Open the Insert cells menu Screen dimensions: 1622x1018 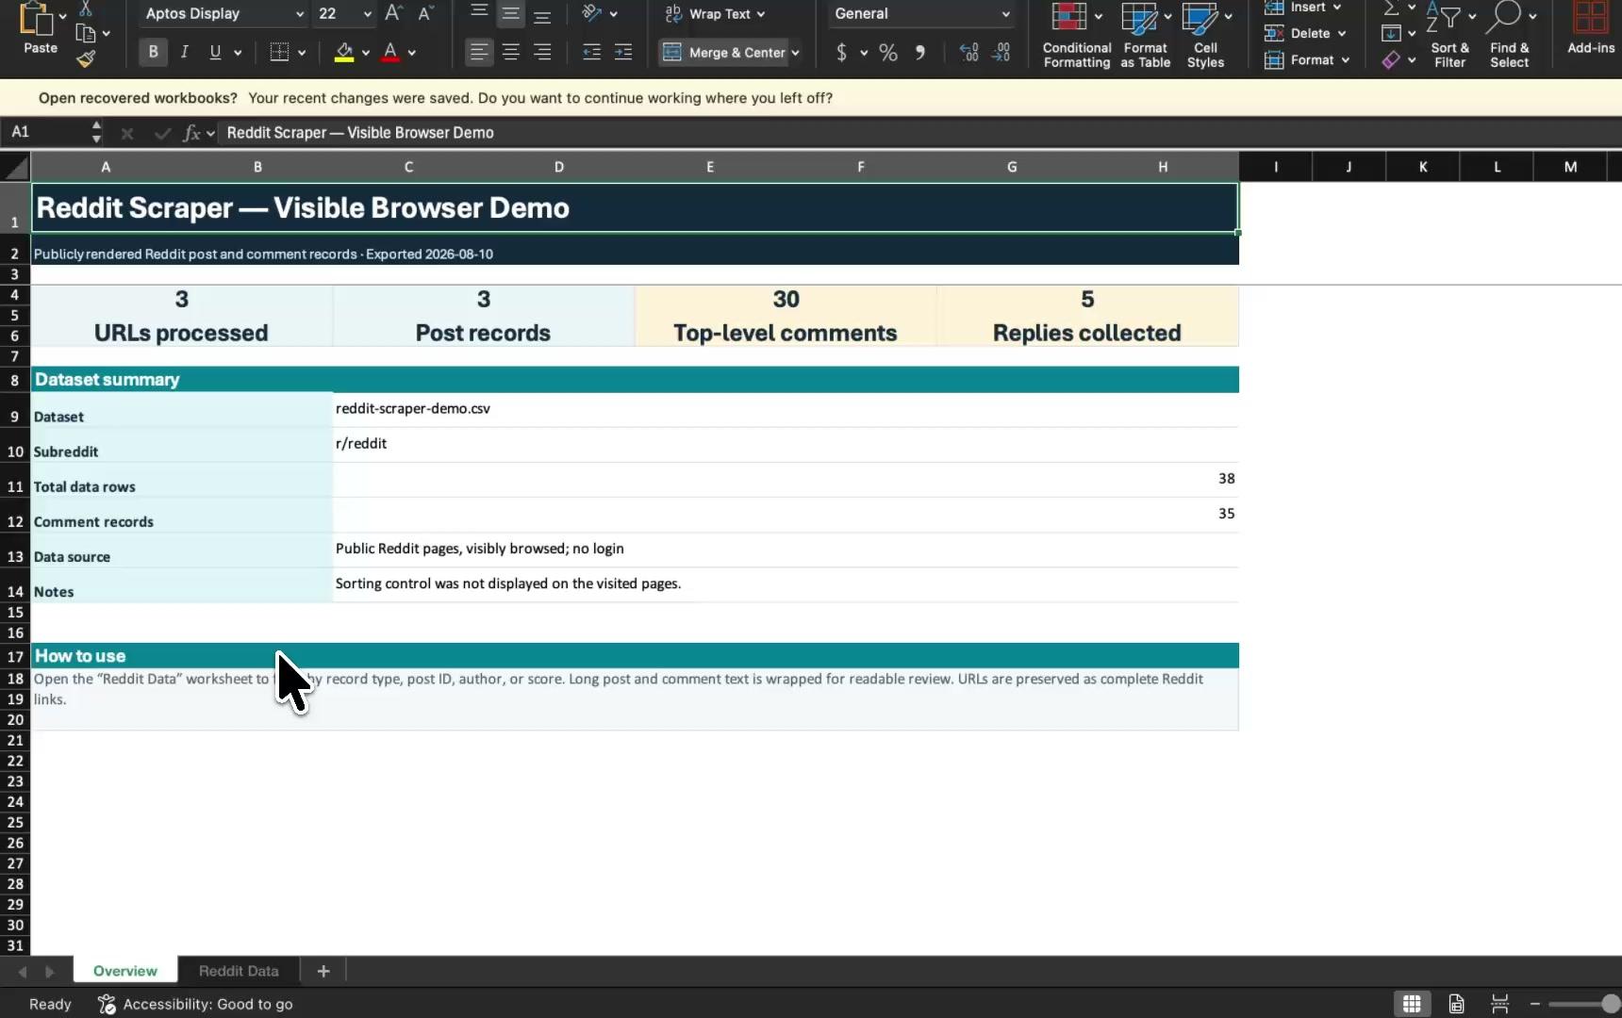point(1302,8)
